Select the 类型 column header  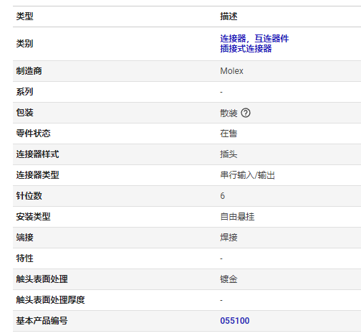pyautogui.click(x=24, y=17)
